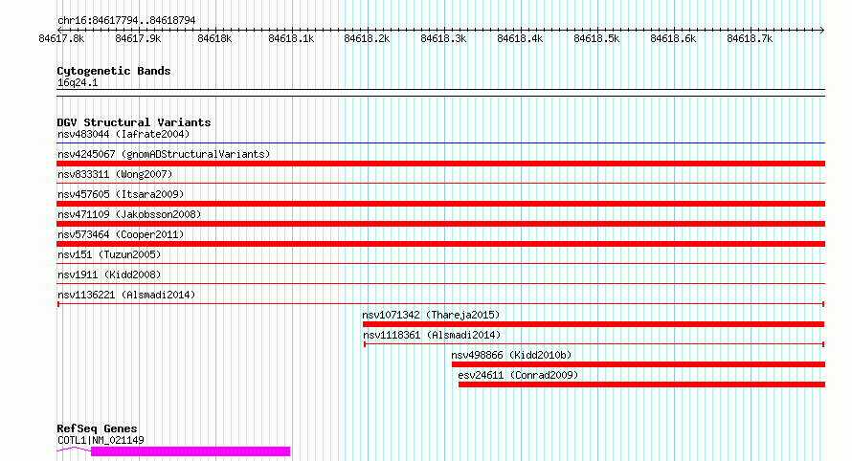Click the red bar for nsv1071342
This screenshot has height=461, width=852.
coord(594,324)
